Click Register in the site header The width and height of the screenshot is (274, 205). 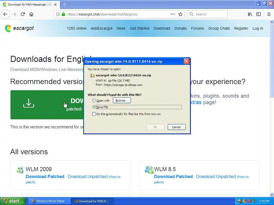pos(241,28)
